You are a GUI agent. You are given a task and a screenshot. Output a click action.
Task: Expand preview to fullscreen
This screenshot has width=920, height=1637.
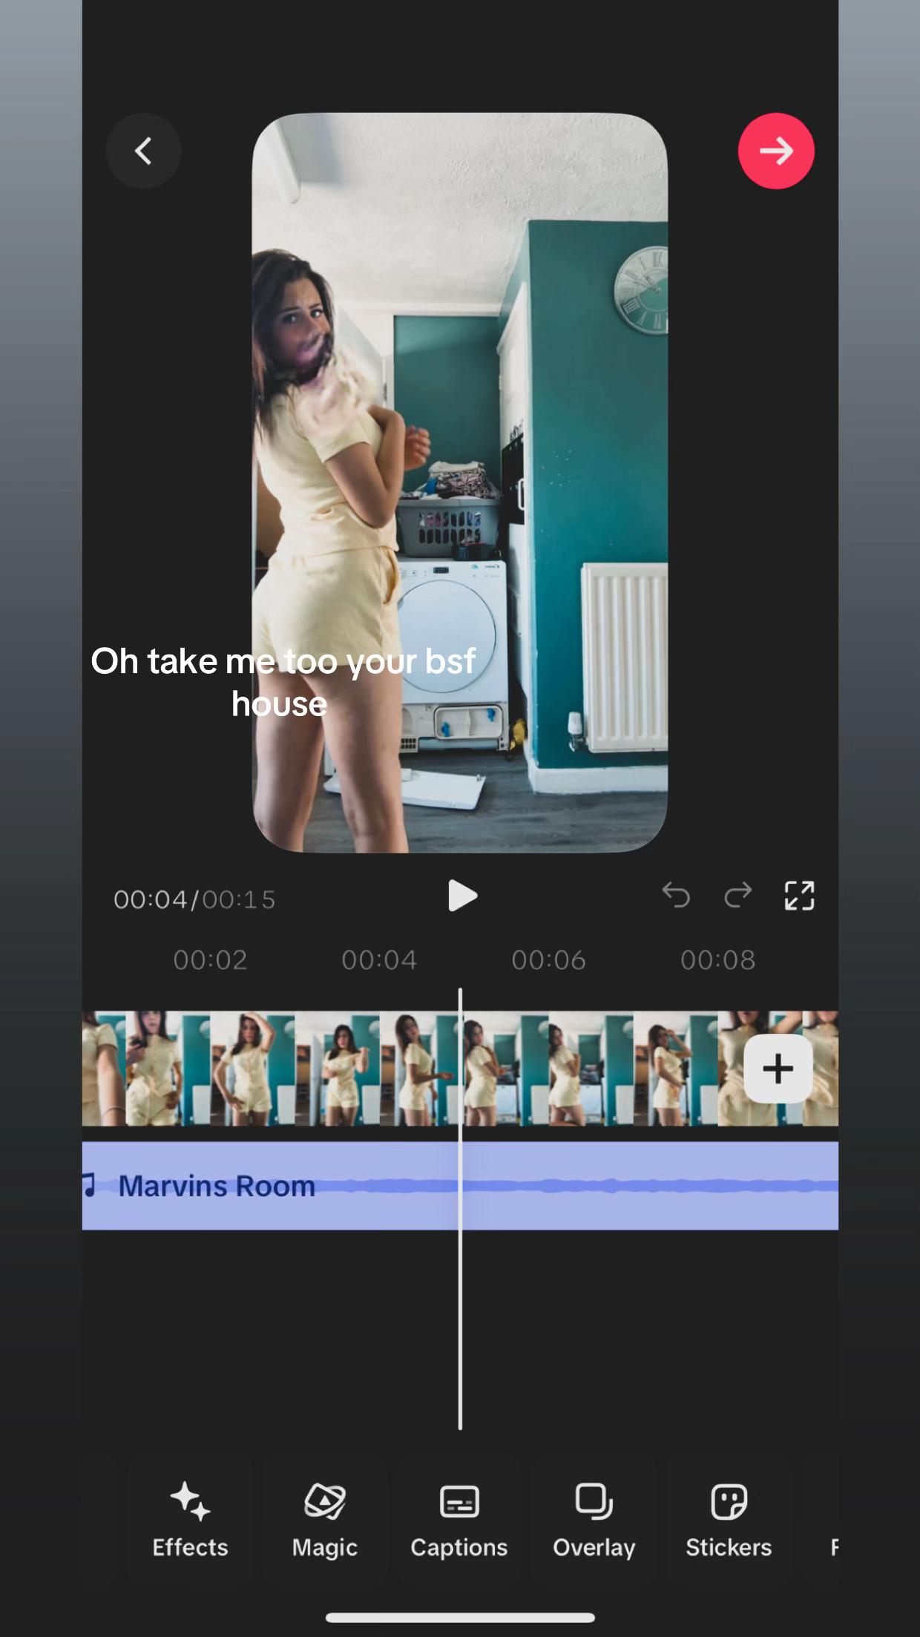800,896
